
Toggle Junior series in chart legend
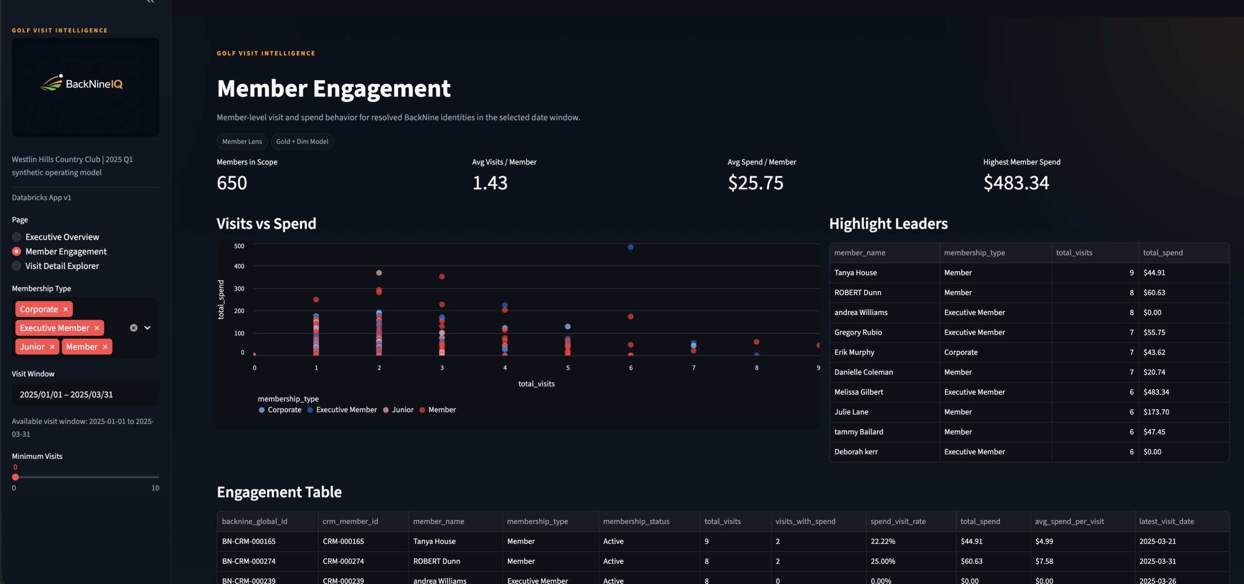tap(398, 410)
